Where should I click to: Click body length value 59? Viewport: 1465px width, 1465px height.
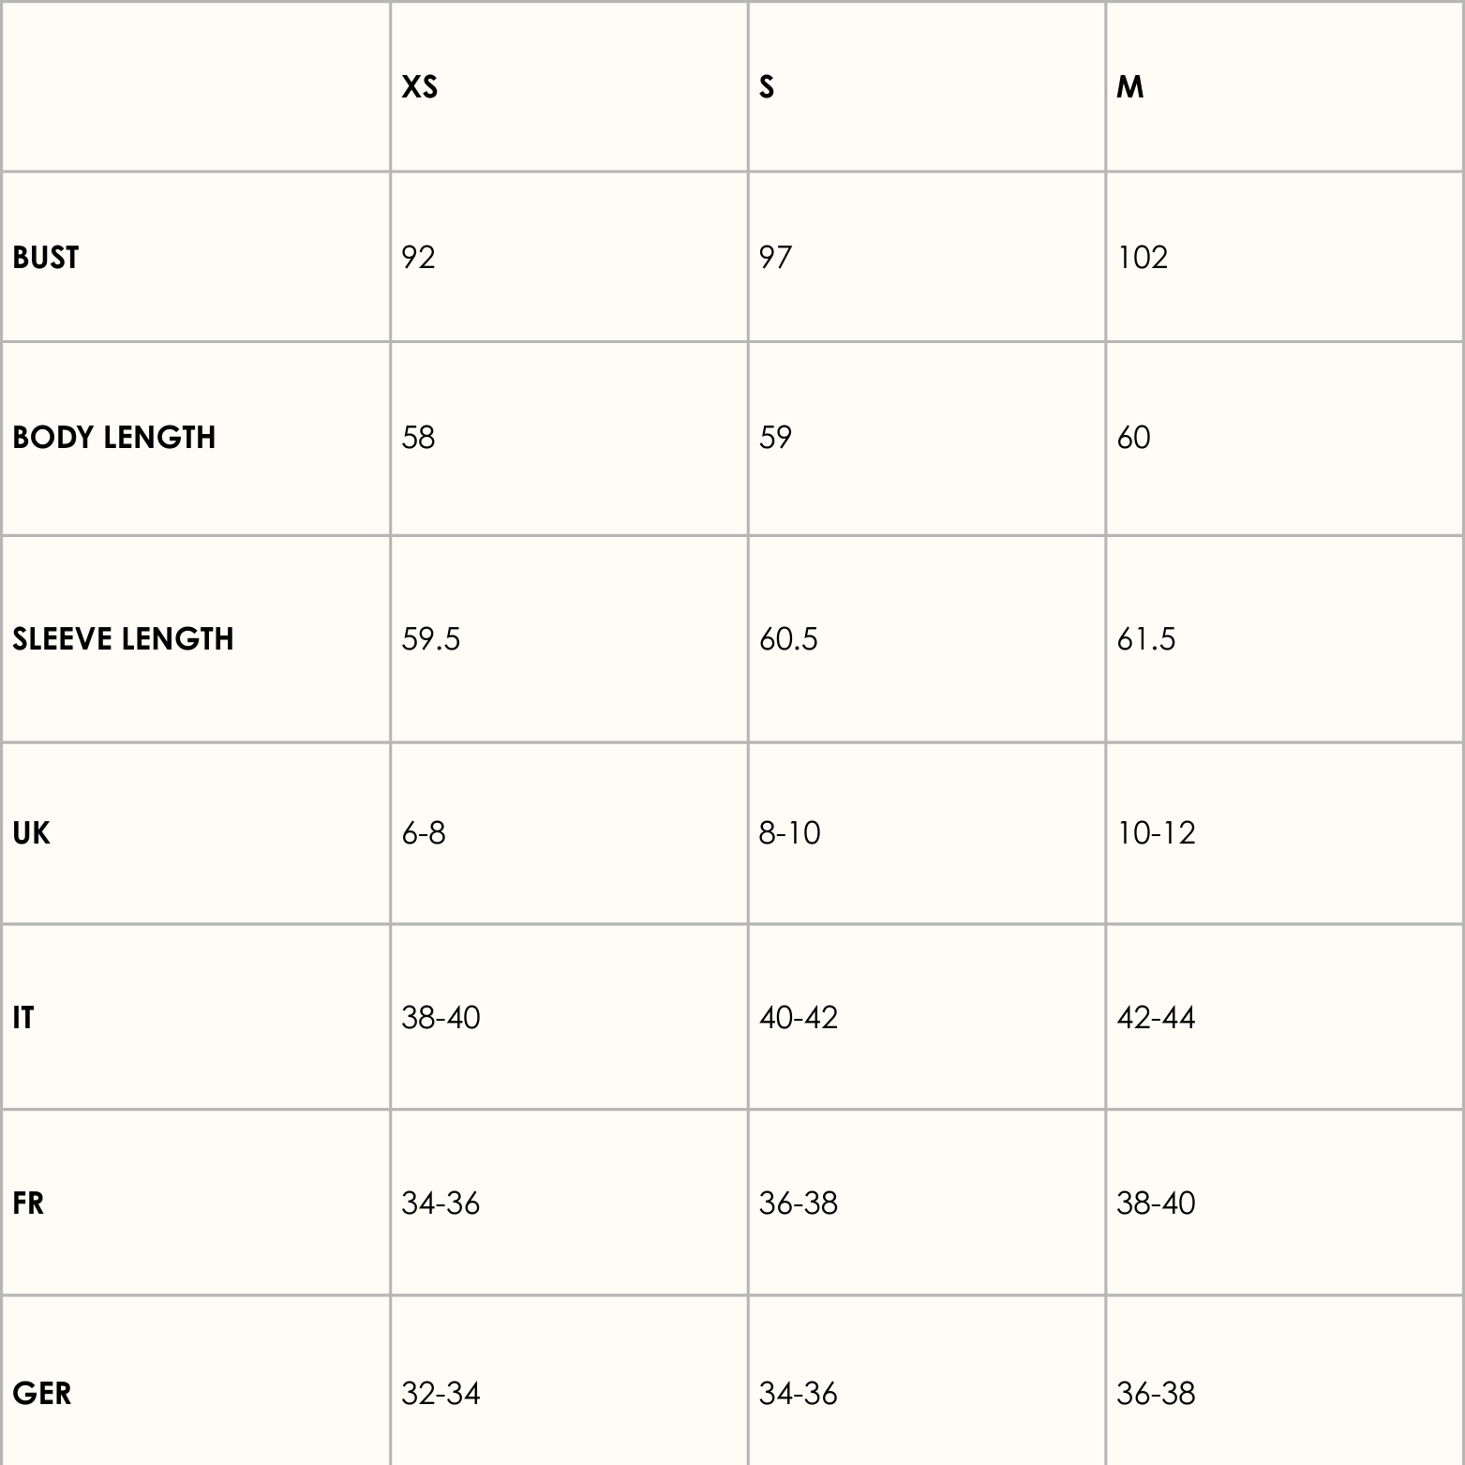click(x=775, y=438)
